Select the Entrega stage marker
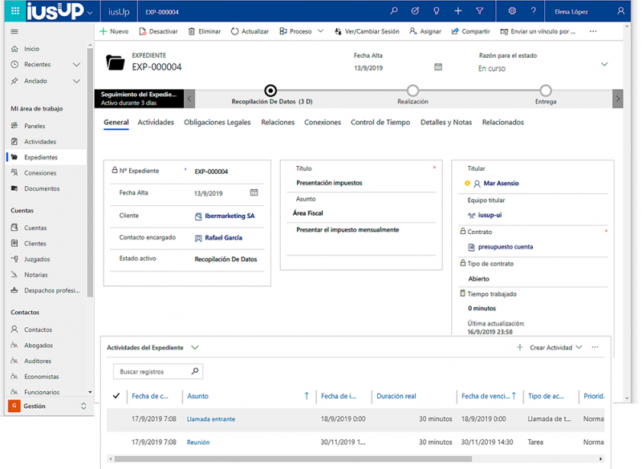 tap(546, 91)
